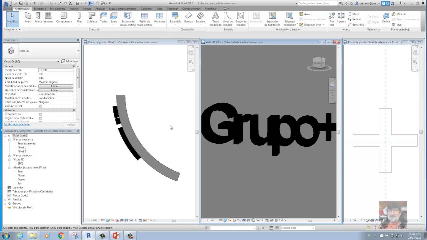
Task: Select the Muro wall tool
Action: tap(28, 18)
